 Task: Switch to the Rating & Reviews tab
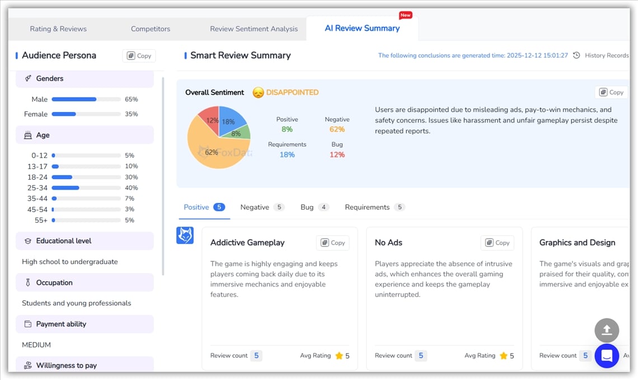click(x=58, y=29)
